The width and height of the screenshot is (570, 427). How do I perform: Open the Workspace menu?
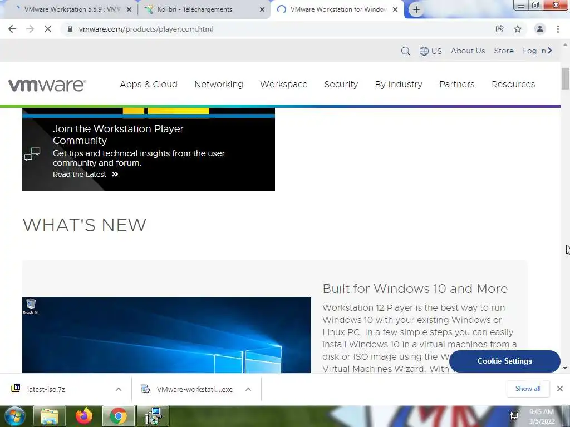click(x=284, y=85)
